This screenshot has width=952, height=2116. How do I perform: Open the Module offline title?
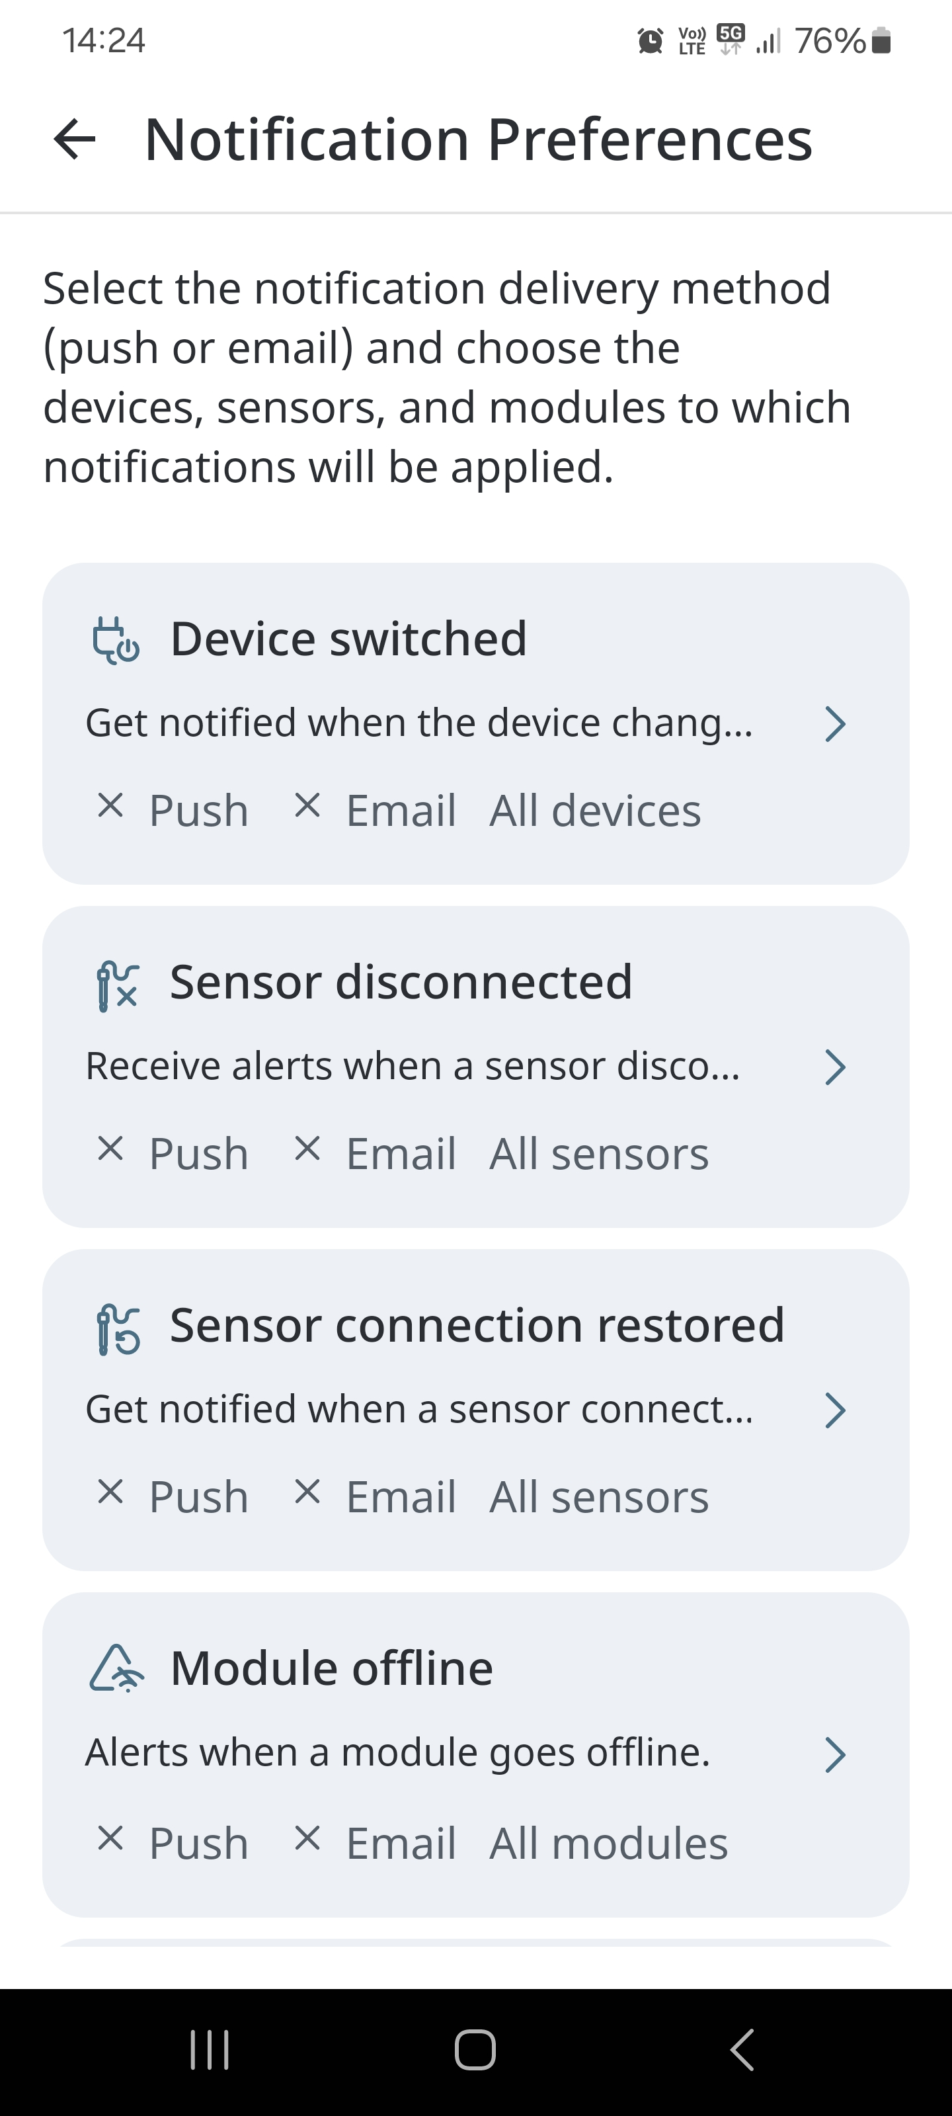pos(331,1668)
